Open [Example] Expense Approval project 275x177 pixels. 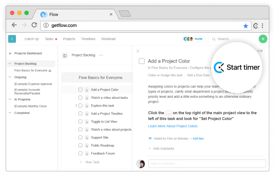pyautogui.click(x=33, y=84)
